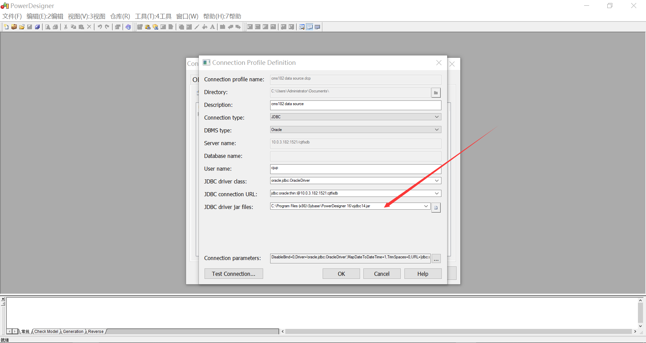This screenshot has height=343, width=646.
Task: Switch to the Generation output tab
Action: 73,332
